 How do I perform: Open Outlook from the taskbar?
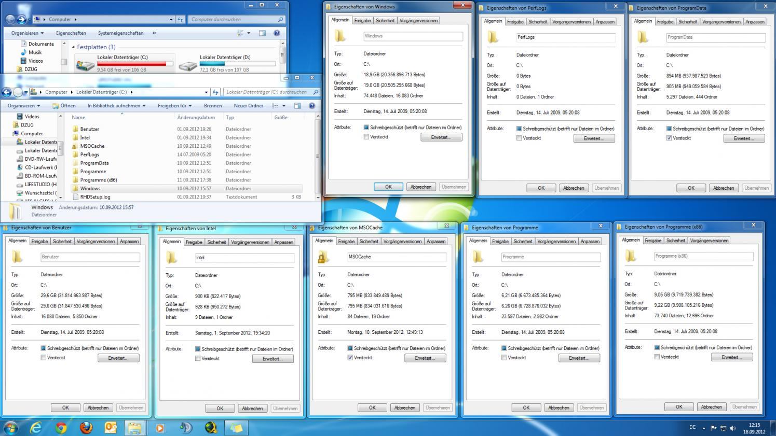coord(111,428)
